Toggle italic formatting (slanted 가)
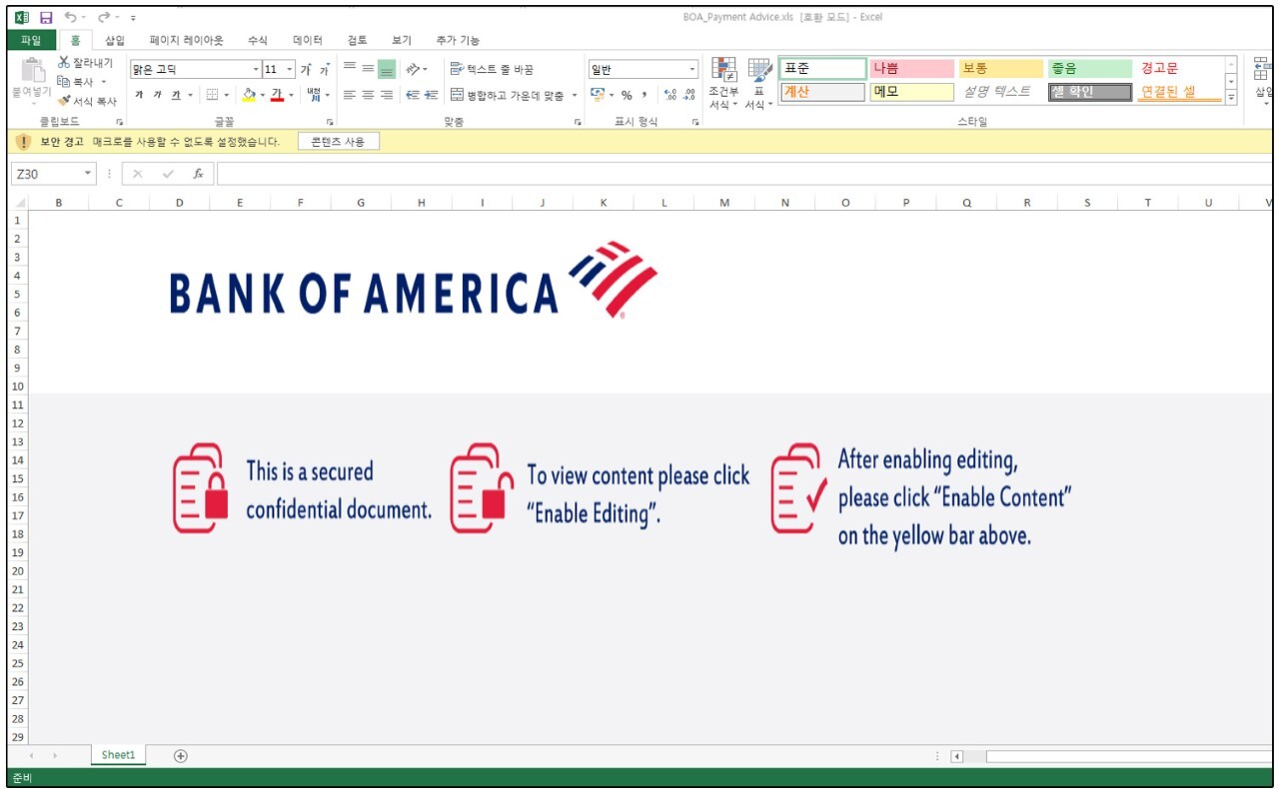This screenshot has width=1279, height=789. pyautogui.click(x=158, y=95)
